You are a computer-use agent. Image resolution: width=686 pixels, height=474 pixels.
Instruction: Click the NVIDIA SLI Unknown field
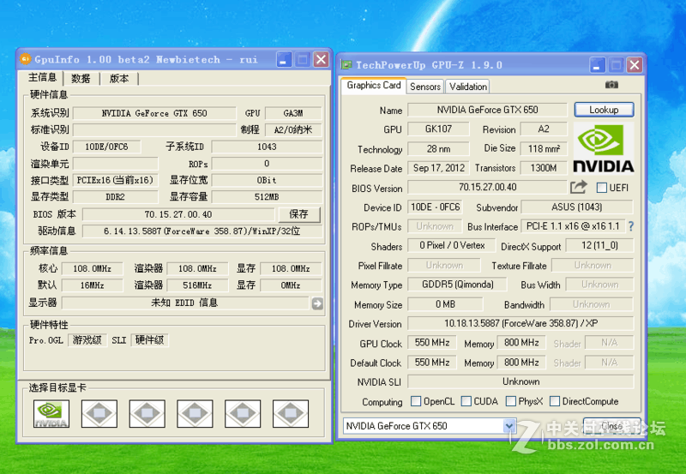pyautogui.click(x=521, y=381)
